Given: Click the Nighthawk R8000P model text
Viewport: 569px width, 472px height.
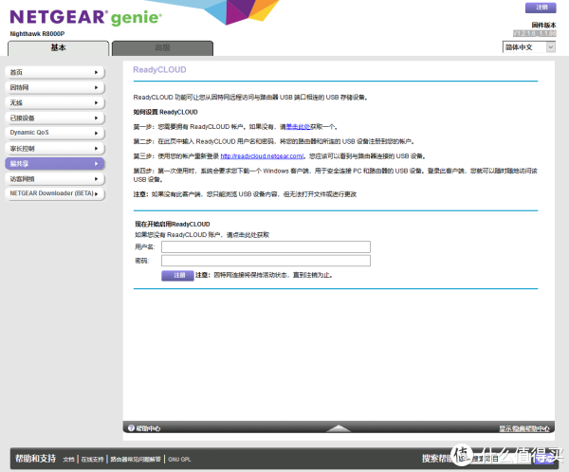Looking at the screenshot, I should tap(37, 34).
